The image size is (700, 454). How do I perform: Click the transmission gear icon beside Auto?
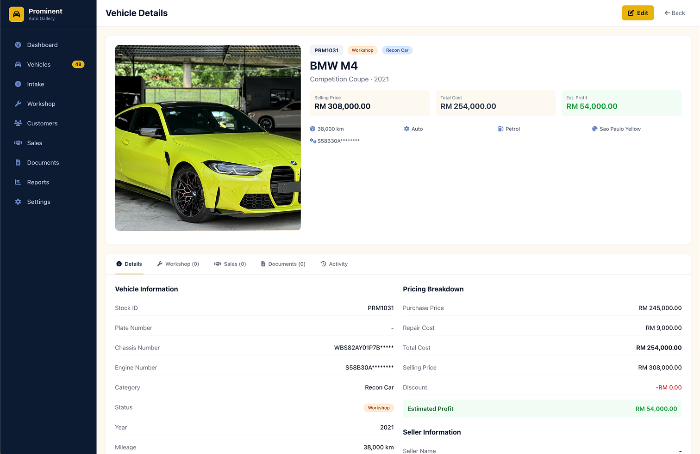(406, 129)
